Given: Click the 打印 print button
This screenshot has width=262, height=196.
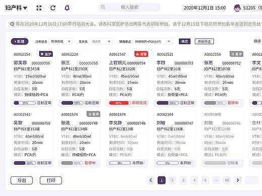Looking at the screenshot, I should point(51,180).
